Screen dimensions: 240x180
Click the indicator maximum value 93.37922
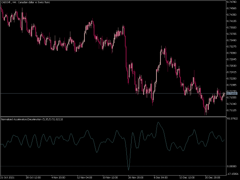(x=232, y=119)
